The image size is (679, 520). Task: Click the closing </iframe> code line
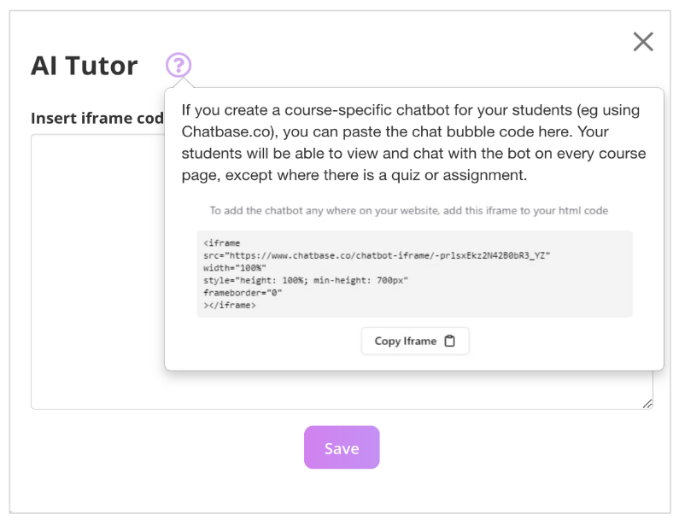(x=230, y=305)
